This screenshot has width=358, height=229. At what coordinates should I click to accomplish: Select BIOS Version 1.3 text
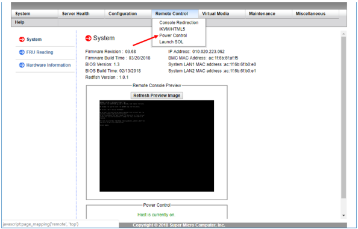coord(102,64)
